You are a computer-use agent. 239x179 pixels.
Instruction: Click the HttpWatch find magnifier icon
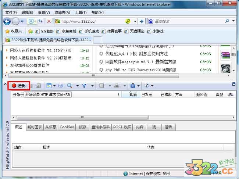pyautogui.click(x=69, y=86)
